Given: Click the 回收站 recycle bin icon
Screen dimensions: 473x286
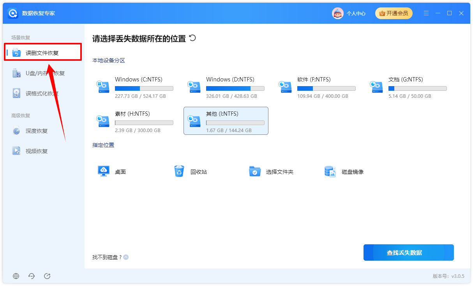Looking at the screenshot, I should tap(179, 171).
